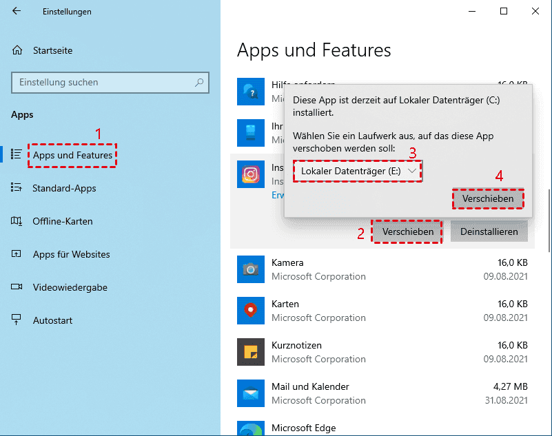The height and width of the screenshot is (436, 552).
Task: Click the Startseite home icon
Action: [x=17, y=50]
